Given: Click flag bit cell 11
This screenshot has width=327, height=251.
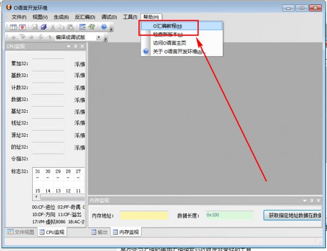Looking at the screenshot, I should coord(78,191).
